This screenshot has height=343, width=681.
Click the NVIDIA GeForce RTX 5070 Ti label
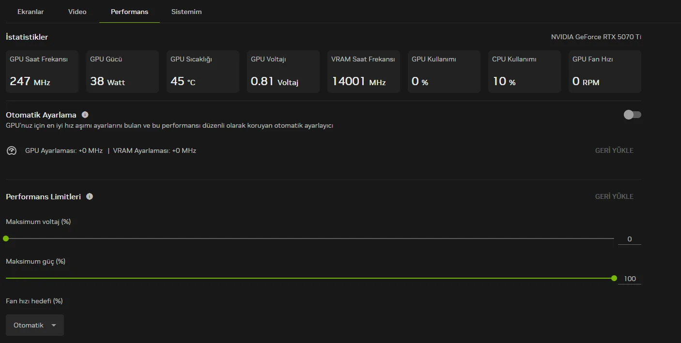click(x=596, y=37)
